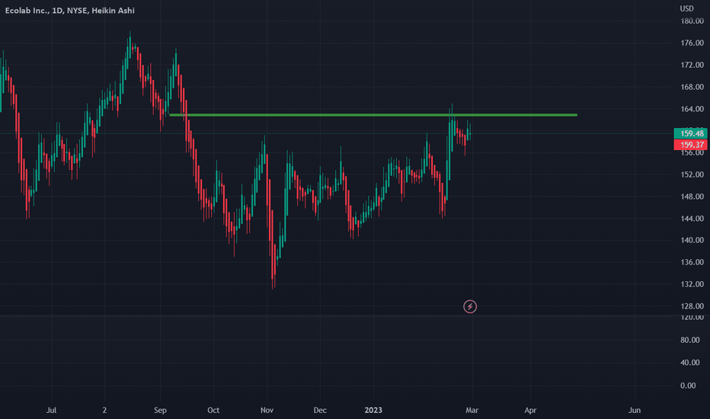Click the Jun label on time axis
The image size is (710, 419).
pyautogui.click(x=635, y=410)
